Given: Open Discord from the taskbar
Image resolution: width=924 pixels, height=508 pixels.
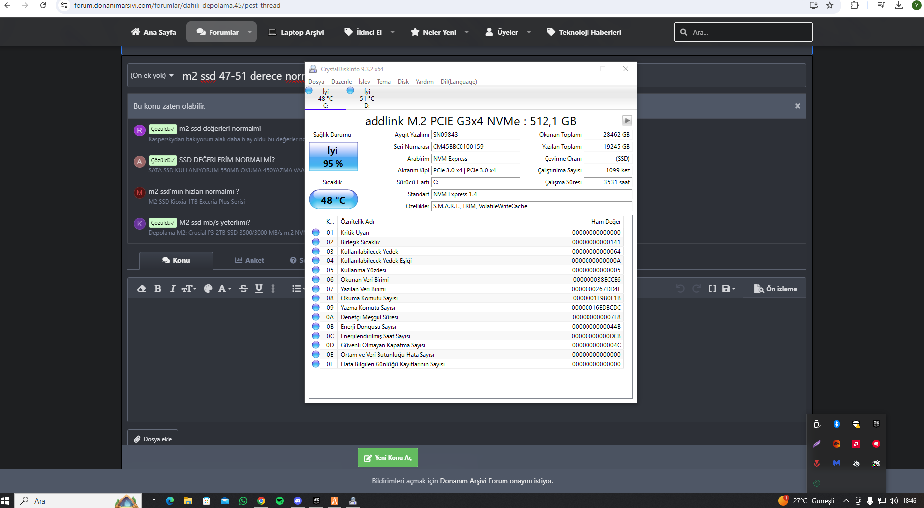Looking at the screenshot, I should coord(298,501).
